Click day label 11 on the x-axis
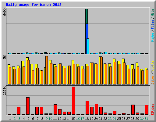Viewport: 156px width, 122px height. pyautogui.click(x=55, y=119)
